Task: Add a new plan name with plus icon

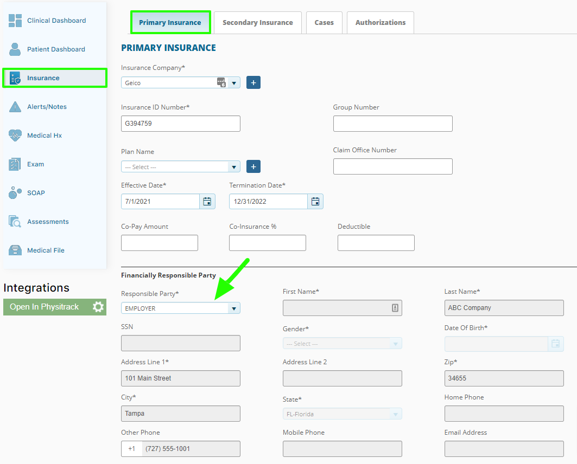Action: point(253,166)
